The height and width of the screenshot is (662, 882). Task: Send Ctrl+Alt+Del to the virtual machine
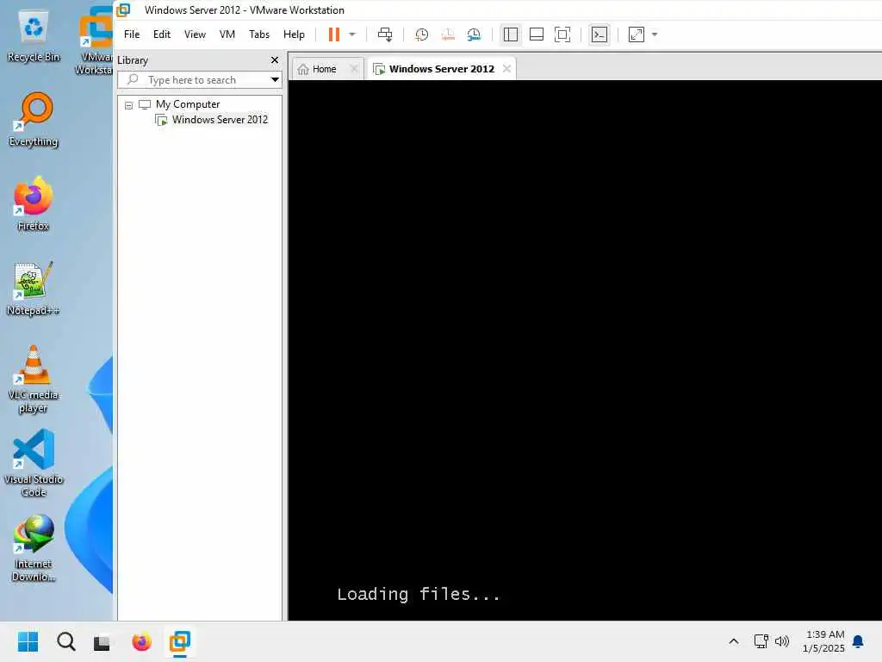385,34
